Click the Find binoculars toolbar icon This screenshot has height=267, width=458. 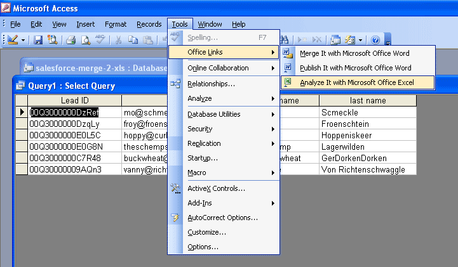(284, 40)
